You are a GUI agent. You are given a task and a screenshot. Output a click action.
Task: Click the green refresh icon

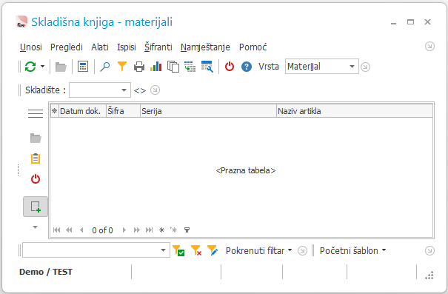tap(30, 67)
